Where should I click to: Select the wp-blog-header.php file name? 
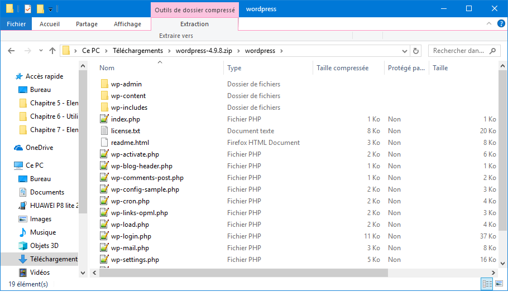coord(142,166)
